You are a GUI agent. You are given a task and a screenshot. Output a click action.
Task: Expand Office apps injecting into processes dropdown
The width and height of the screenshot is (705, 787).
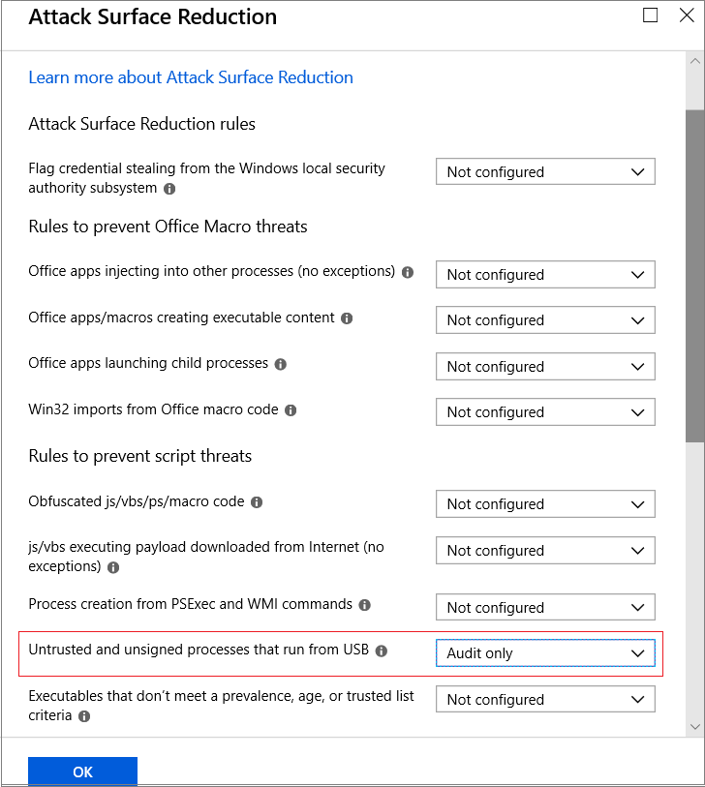tap(545, 275)
